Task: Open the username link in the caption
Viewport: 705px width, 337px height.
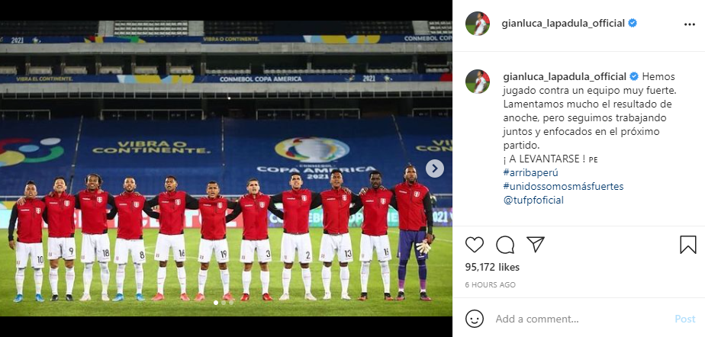Action: tap(565, 76)
